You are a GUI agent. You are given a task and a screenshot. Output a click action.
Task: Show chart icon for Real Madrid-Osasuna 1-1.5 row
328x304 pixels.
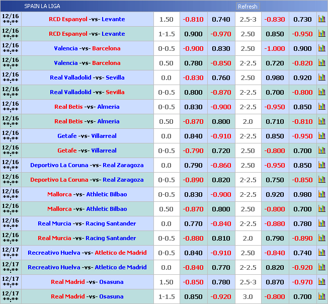pos(321,296)
